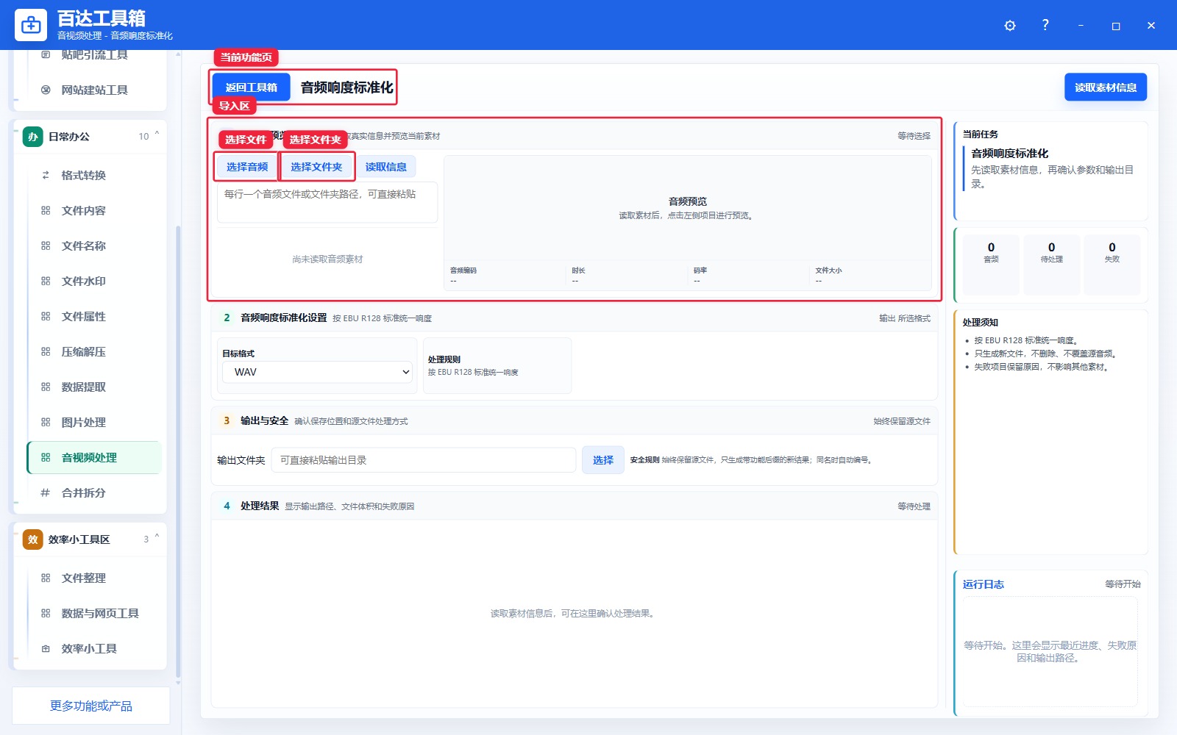
Task: Click the green 办 category icon
Action: coord(33,137)
